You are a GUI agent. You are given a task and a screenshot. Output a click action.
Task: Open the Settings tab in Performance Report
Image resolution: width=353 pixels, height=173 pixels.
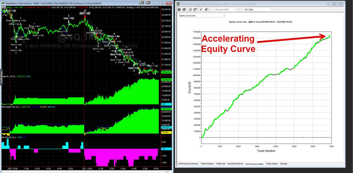point(284,164)
